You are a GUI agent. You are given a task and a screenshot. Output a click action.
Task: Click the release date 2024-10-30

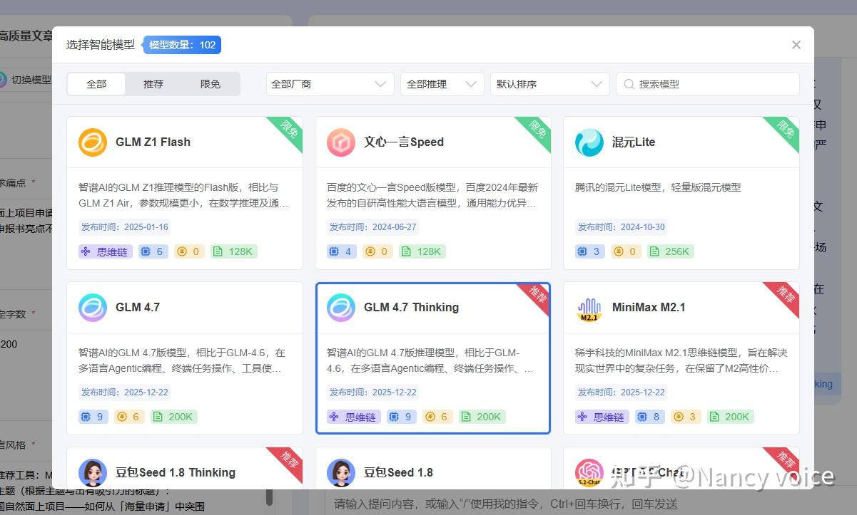pos(642,227)
